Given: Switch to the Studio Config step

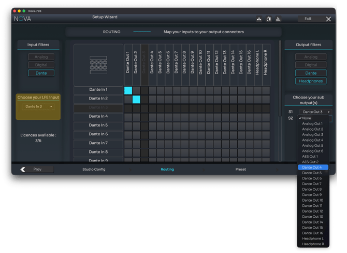Looking at the screenshot, I should coord(94,170).
